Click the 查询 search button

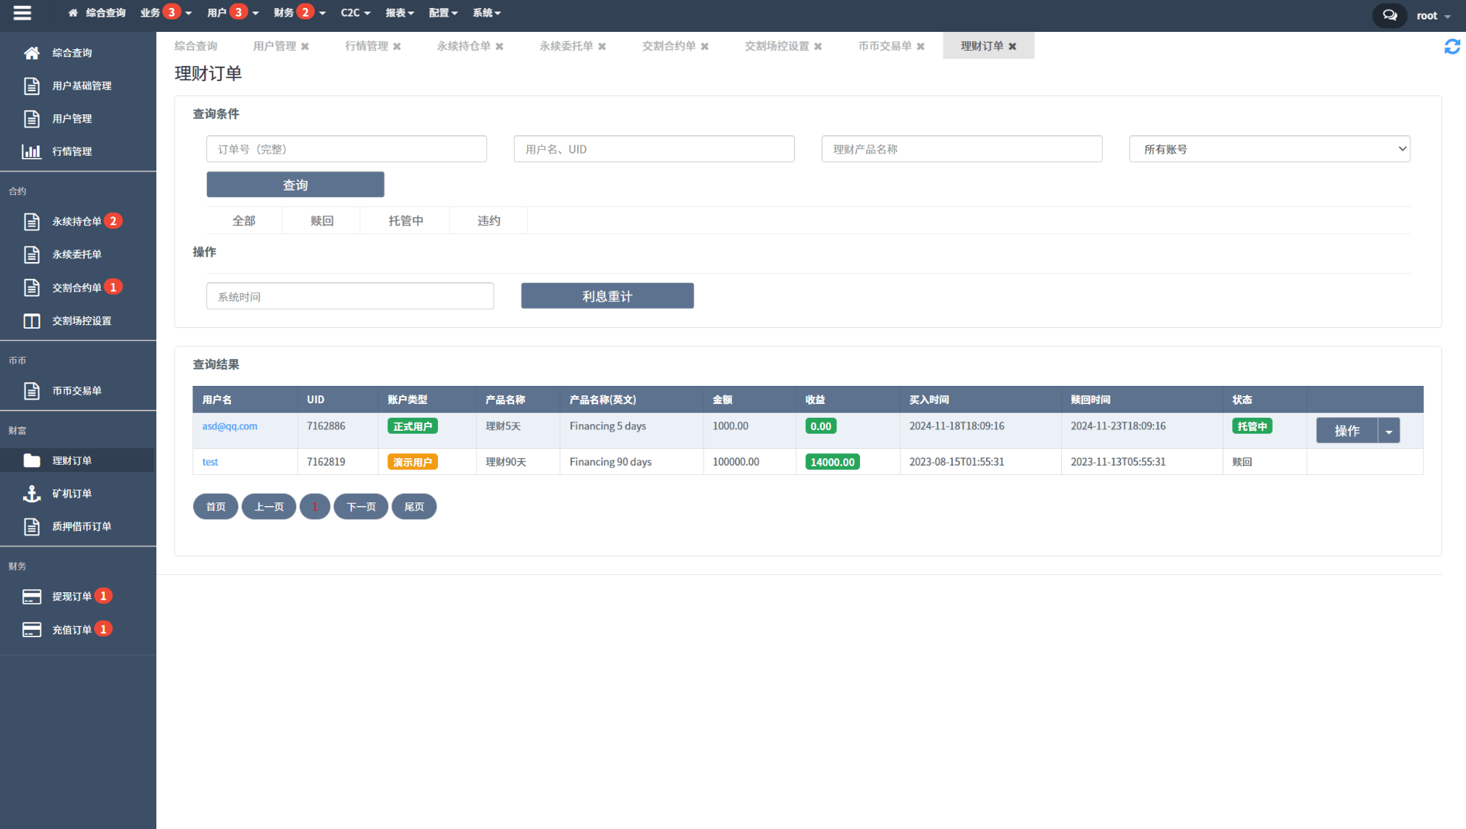click(x=295, y=185)
